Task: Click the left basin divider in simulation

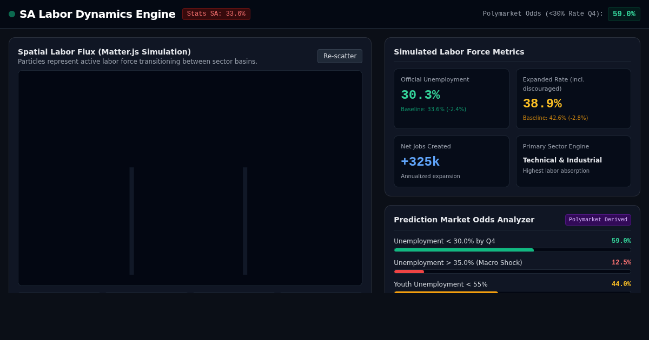Action: point(131,221)
